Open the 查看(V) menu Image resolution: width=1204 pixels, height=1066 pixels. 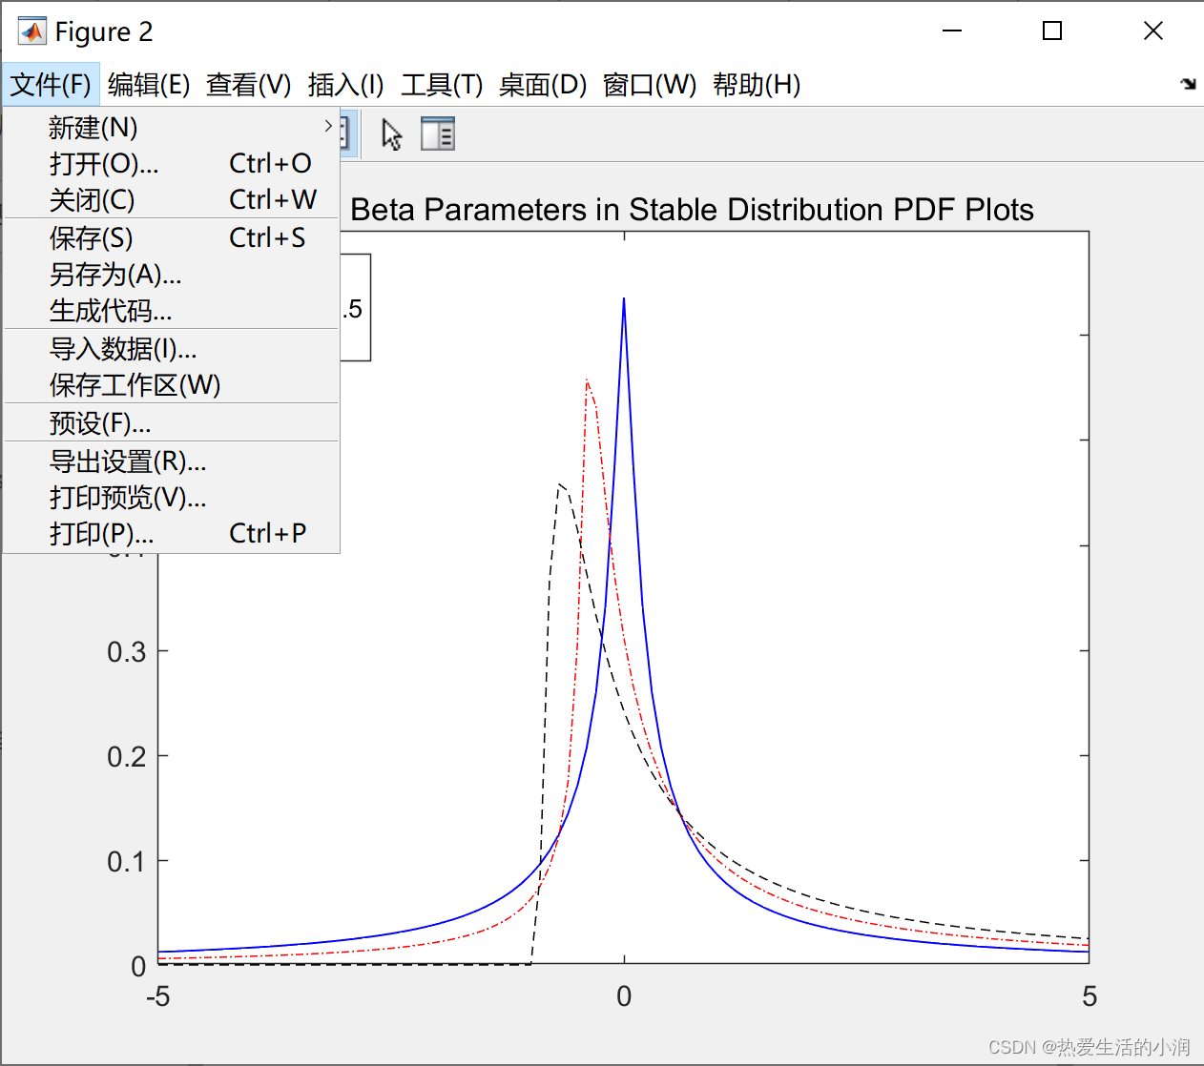point(248,85)
